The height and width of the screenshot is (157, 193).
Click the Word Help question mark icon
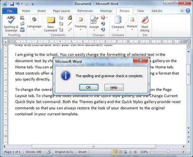pyautogui.click(x=188, y=11)
